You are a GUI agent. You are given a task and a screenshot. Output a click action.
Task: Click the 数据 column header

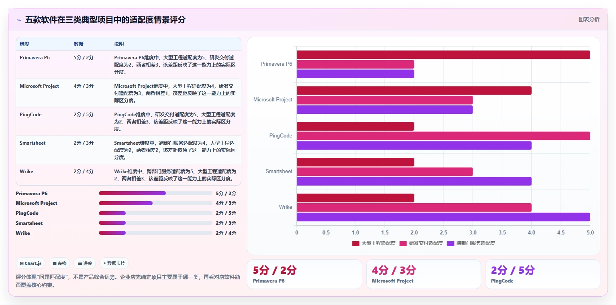79,44
